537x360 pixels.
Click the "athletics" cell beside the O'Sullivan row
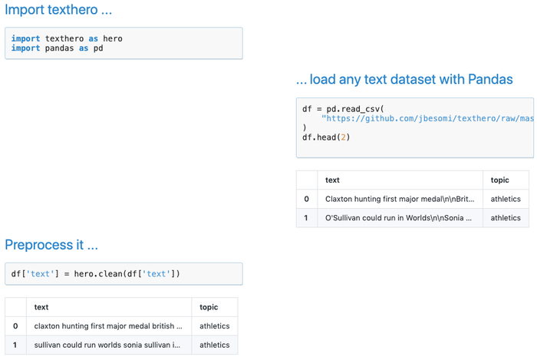506,218
